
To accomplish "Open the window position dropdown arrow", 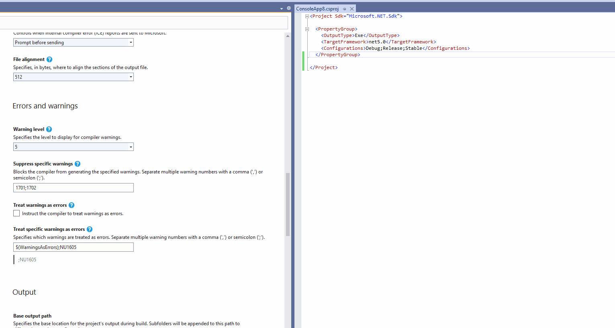I will pyautogui.click(x=281, y=8).
